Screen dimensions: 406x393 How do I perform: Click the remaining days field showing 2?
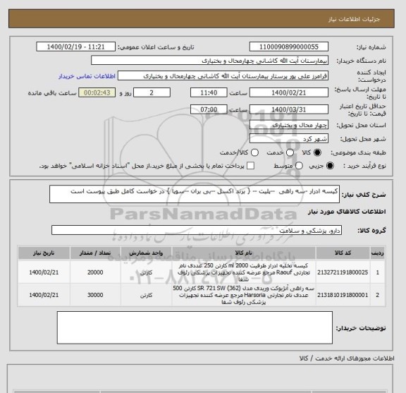click(x=152, y=92)
